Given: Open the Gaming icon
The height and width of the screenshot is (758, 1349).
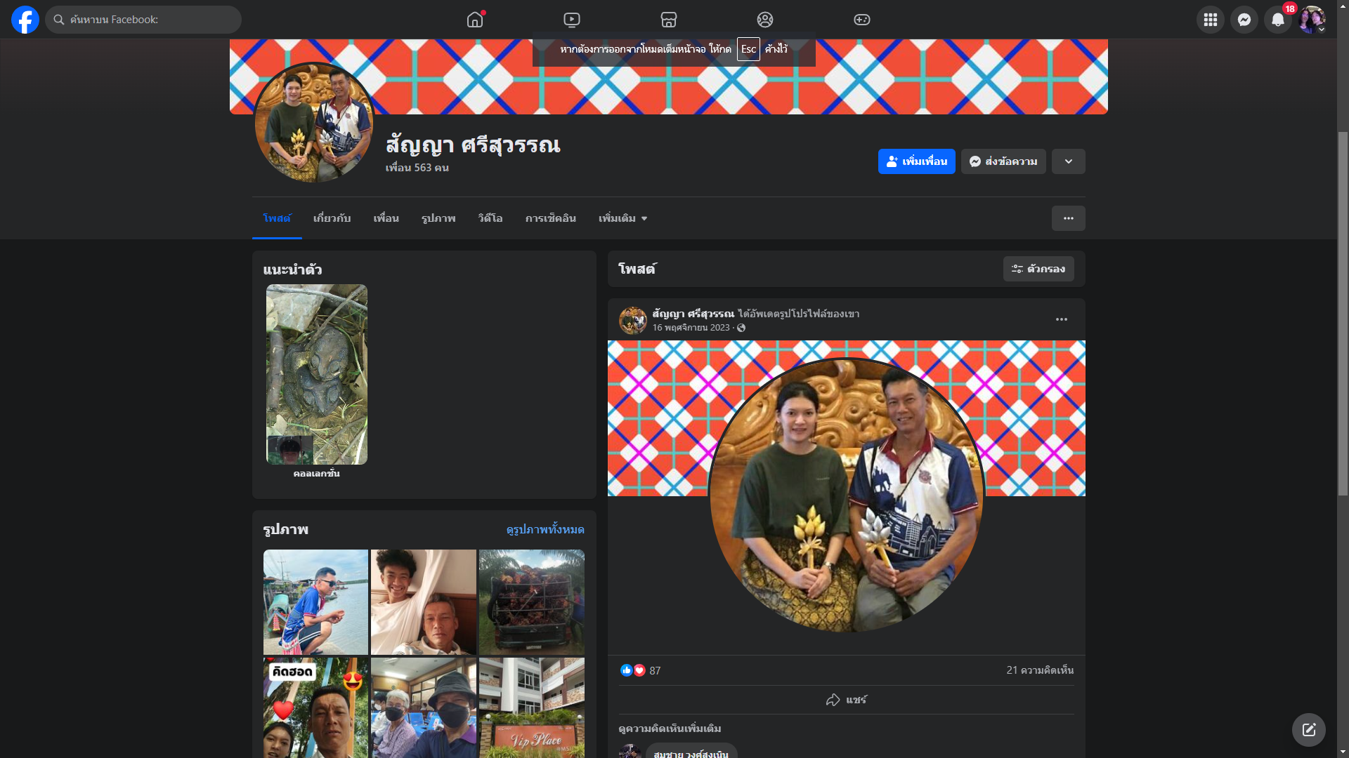Looking at the screenshot, I should pos(862,20).
